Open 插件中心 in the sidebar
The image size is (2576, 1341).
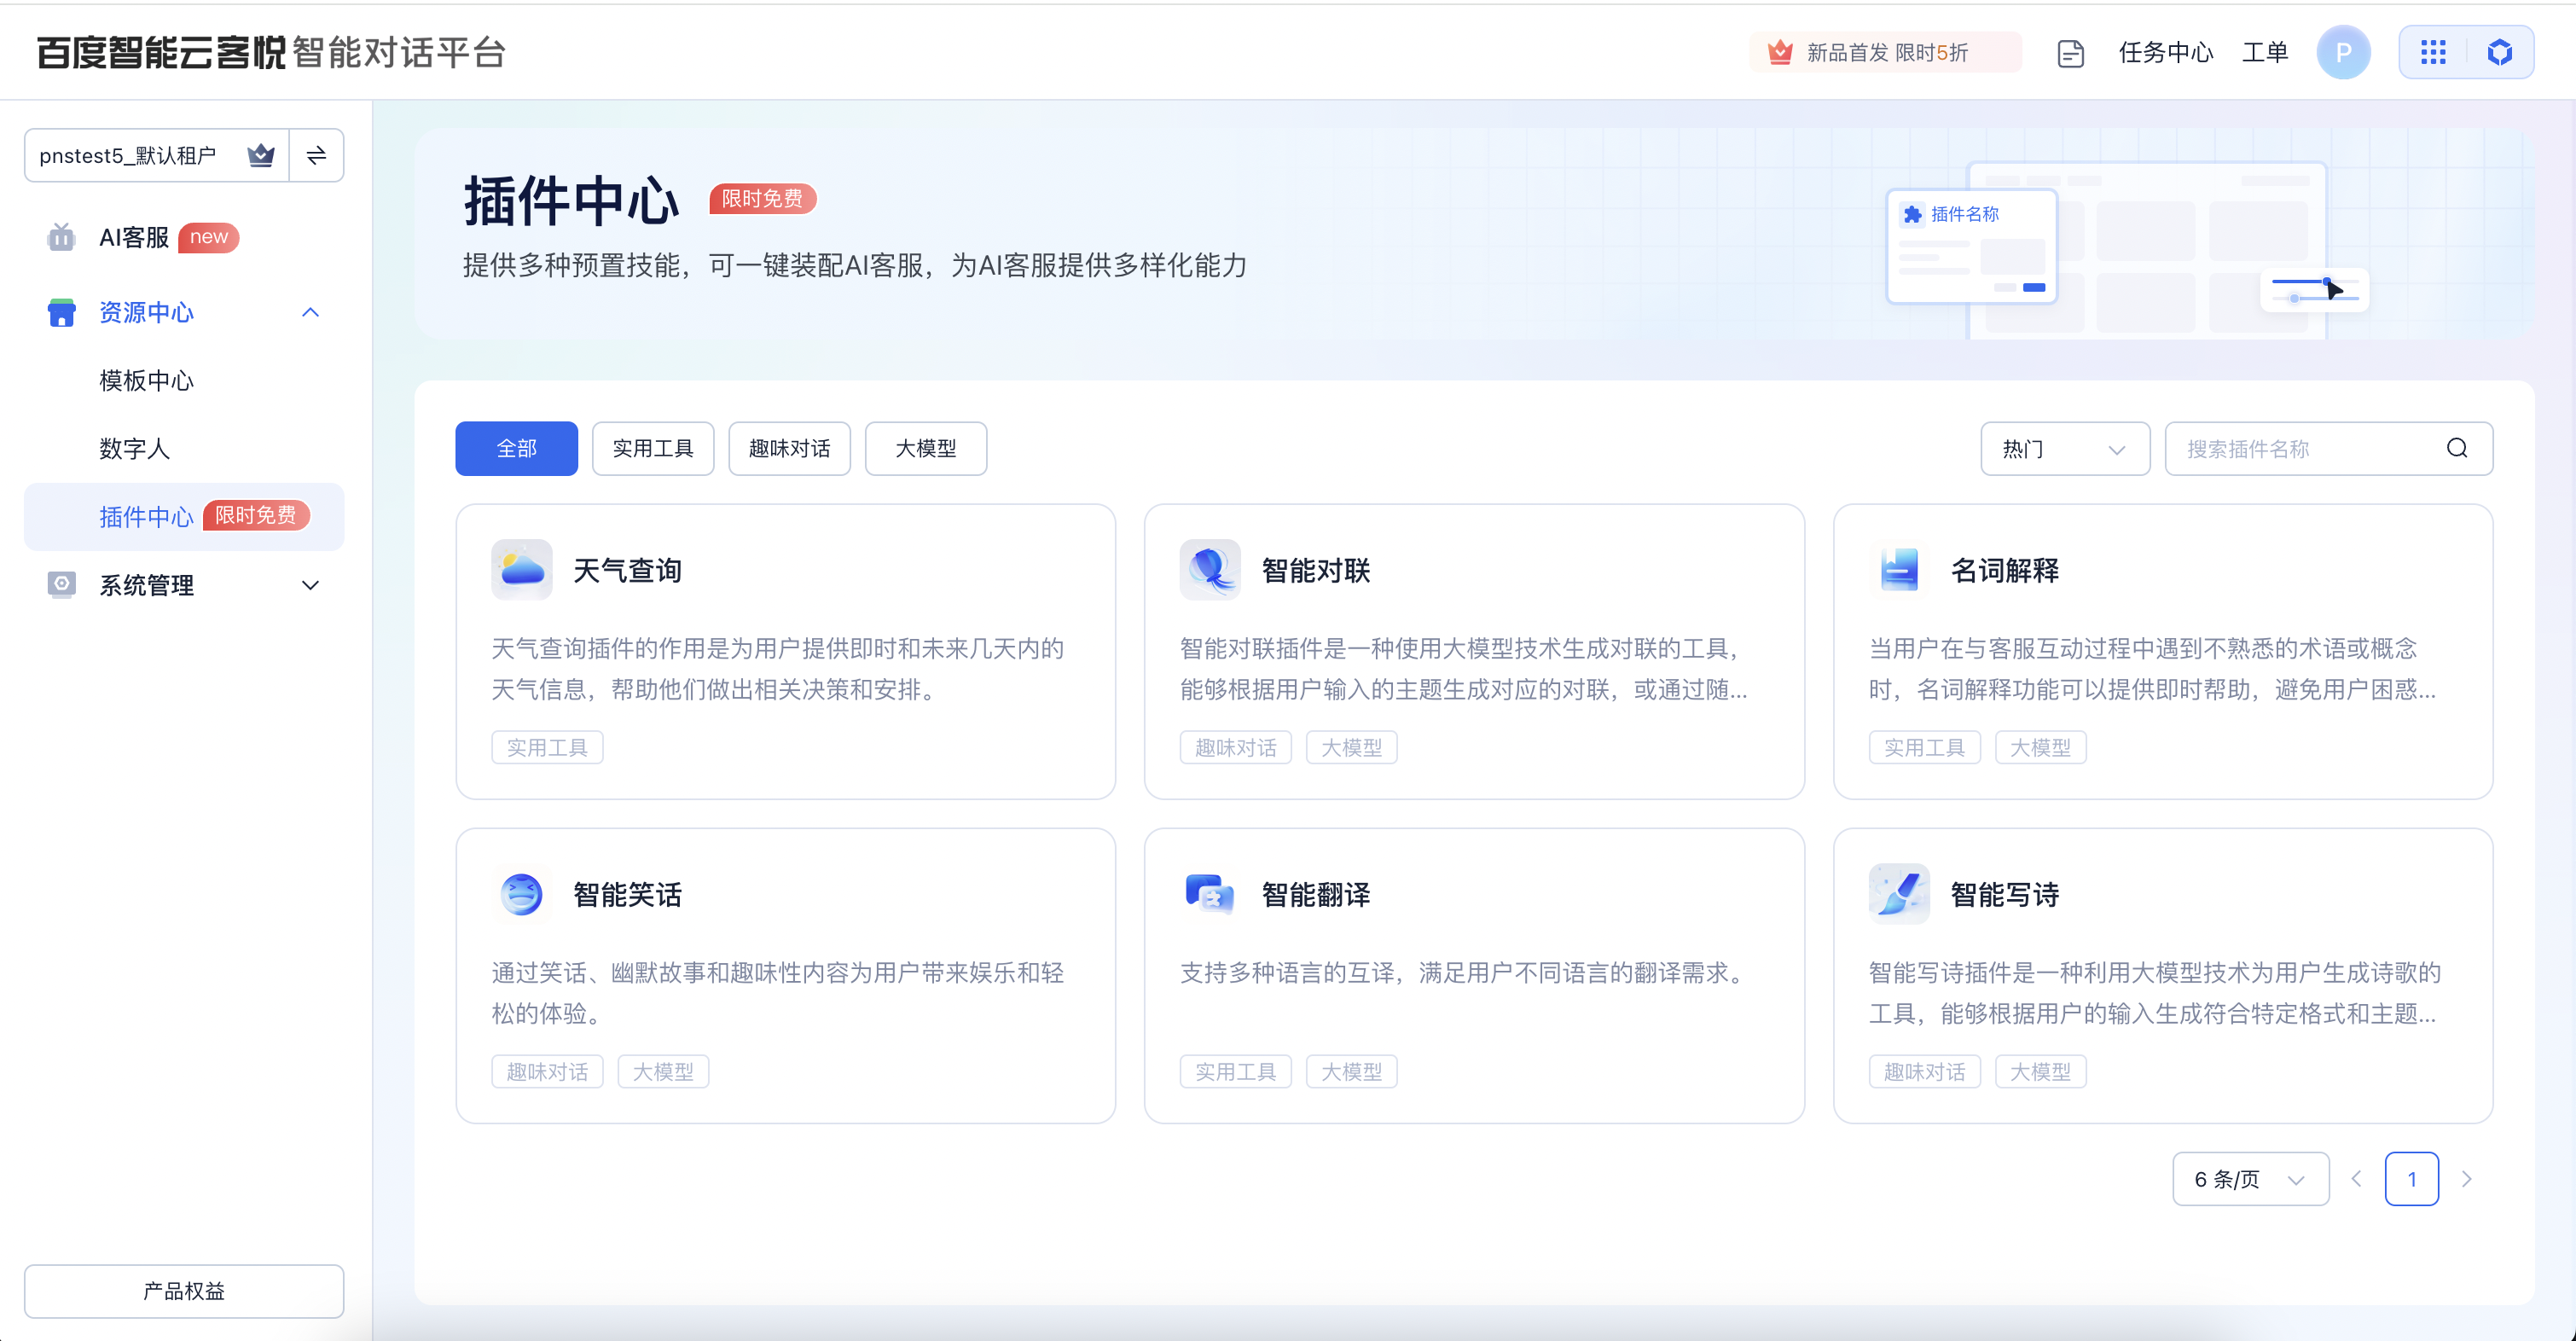(x=184, y=516)
